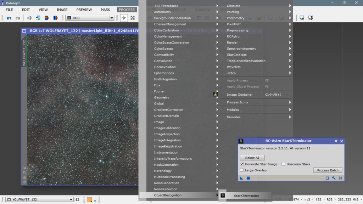The image size is (363, 204).
Task: Select StarXTerminator from ObjectRecognition submenu
Action: click(x=246, y=195)
